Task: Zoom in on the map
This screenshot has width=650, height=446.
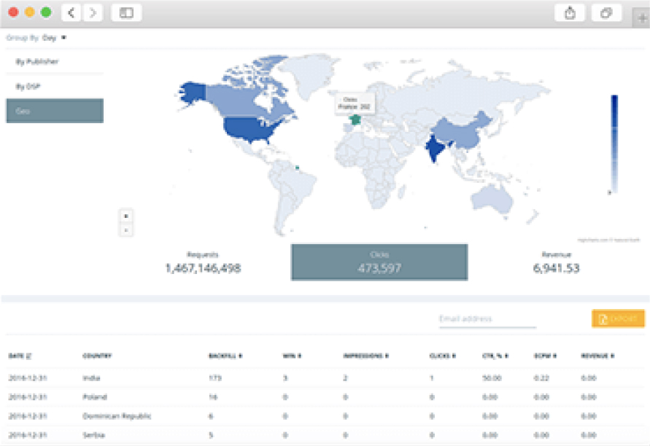Action: click(125, 216)
